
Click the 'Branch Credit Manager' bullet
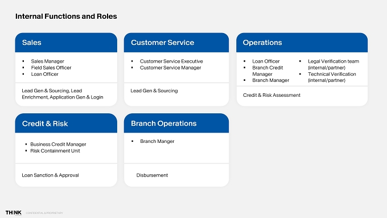point(267,71)
